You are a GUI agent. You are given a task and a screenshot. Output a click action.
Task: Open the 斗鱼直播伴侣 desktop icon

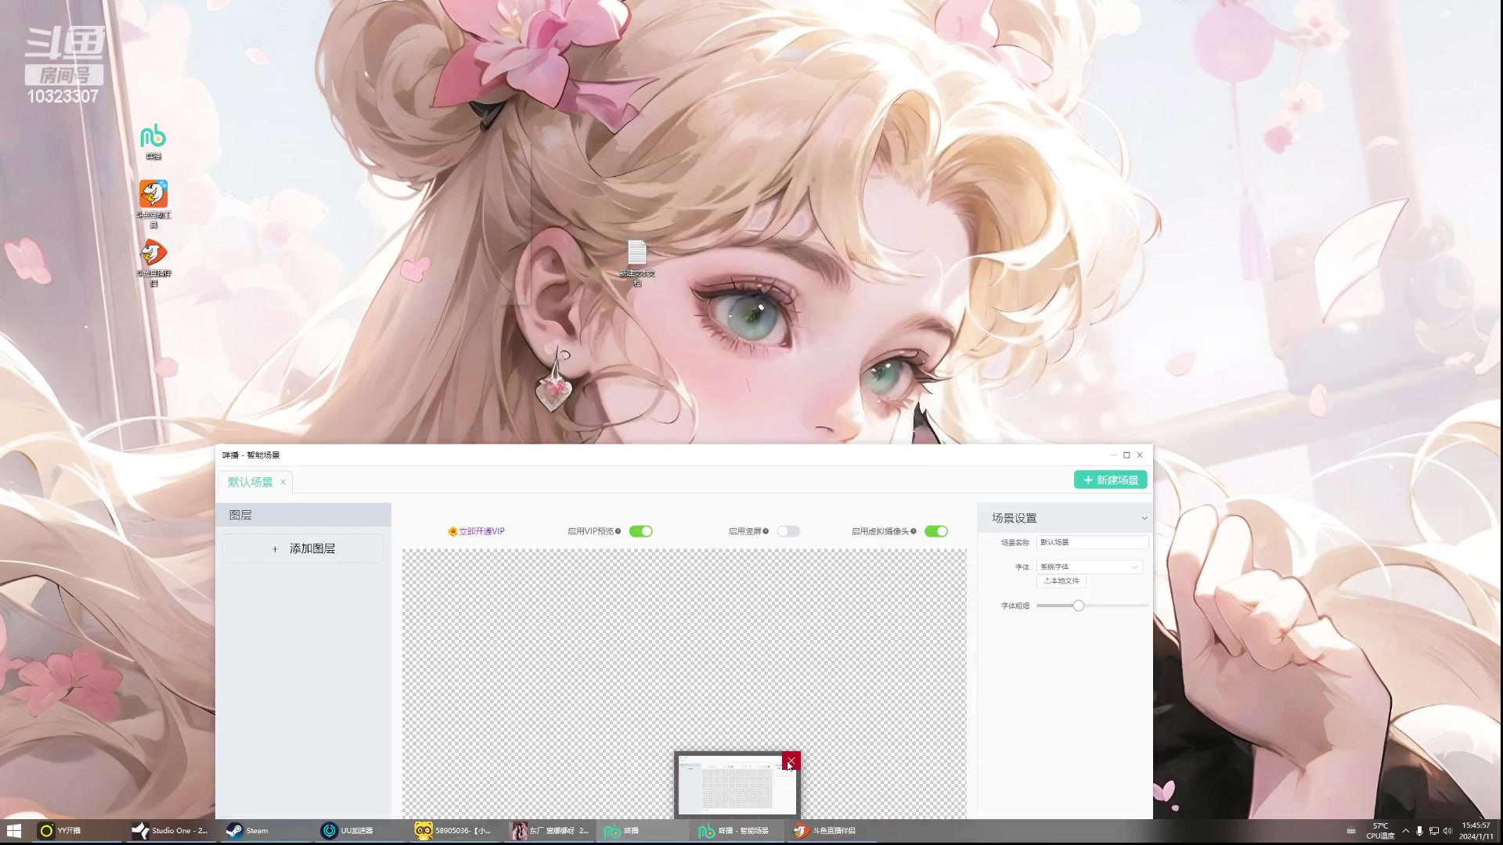pyautogui.click(x=153, y=262)
